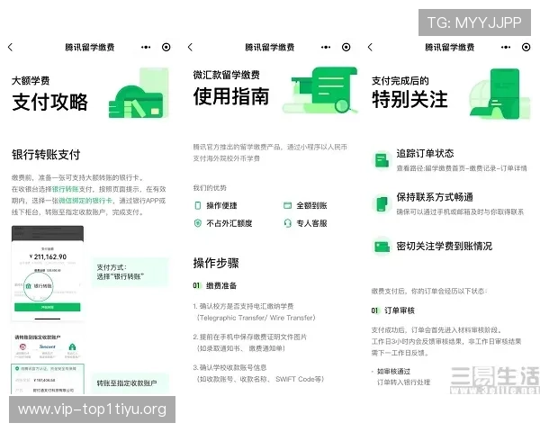This screenshot has width=540, height=432.
Task: Click the green 微信绑定的银行卡 link text
Action: click(x=85, y=201)
